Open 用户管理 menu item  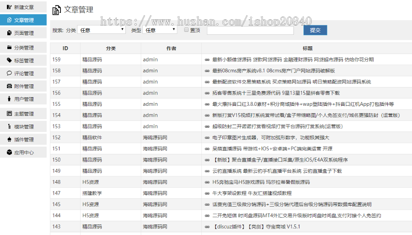(23, 99)
